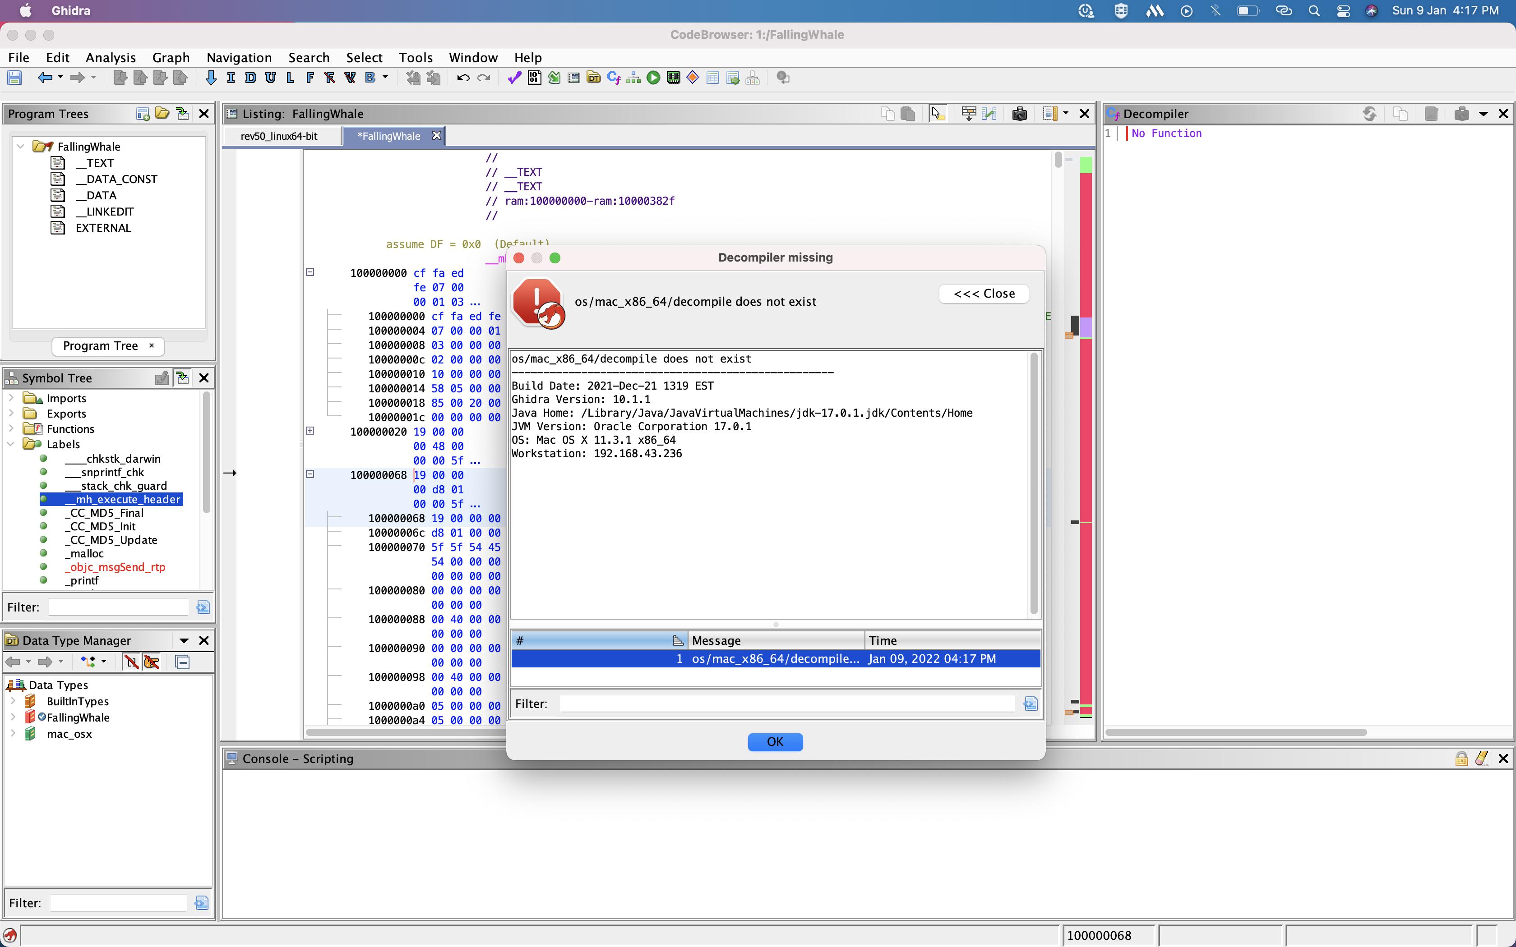
Task: Open the Data Type Manager toolbar icon
Action: (593, 78)
